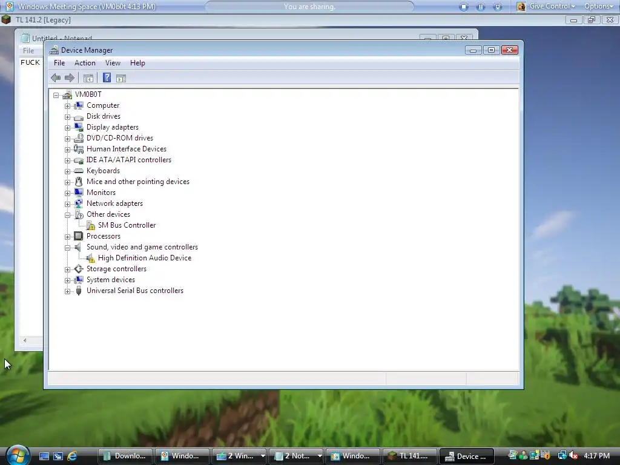This screenshot has height=465, width=620.
Task: Click the Pause sharing icon in Meeting Space bar
Action: (480, 7)
